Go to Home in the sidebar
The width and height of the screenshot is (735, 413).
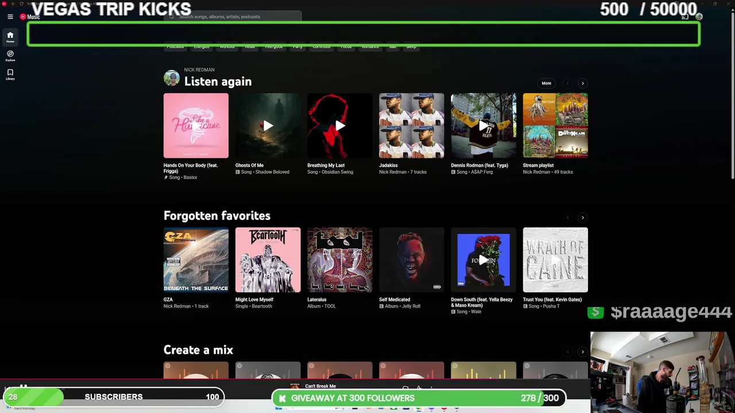(x=10, y=37)
